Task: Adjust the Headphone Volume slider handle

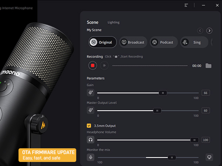Action: 195,140
